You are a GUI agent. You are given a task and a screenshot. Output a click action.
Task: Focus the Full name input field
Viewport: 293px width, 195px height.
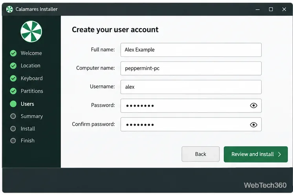[191, 50]
